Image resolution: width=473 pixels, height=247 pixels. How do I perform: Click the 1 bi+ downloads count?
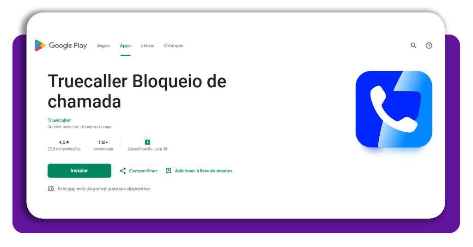tap(103, 142)
